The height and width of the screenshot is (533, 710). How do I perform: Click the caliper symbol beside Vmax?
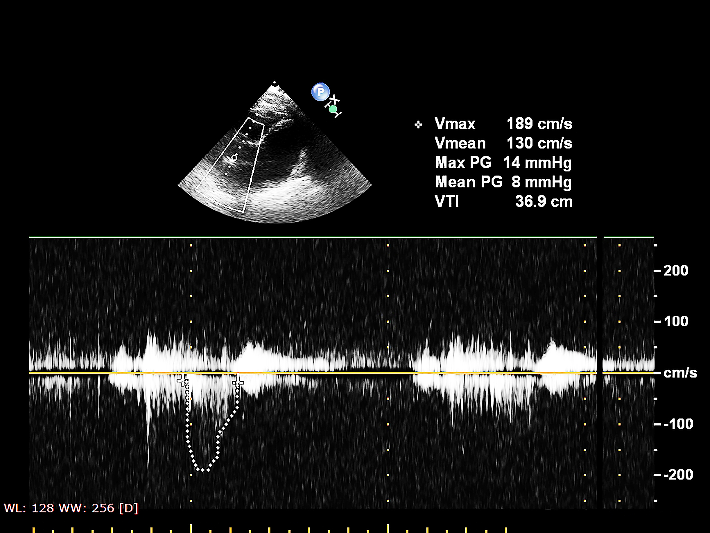[418, 125]
